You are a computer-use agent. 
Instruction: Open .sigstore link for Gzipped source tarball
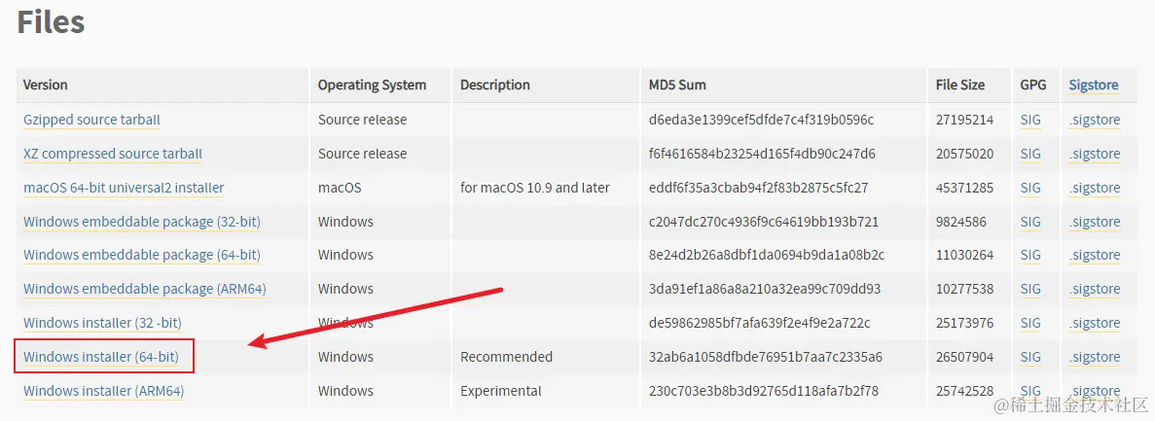(x=1095, y=120)
